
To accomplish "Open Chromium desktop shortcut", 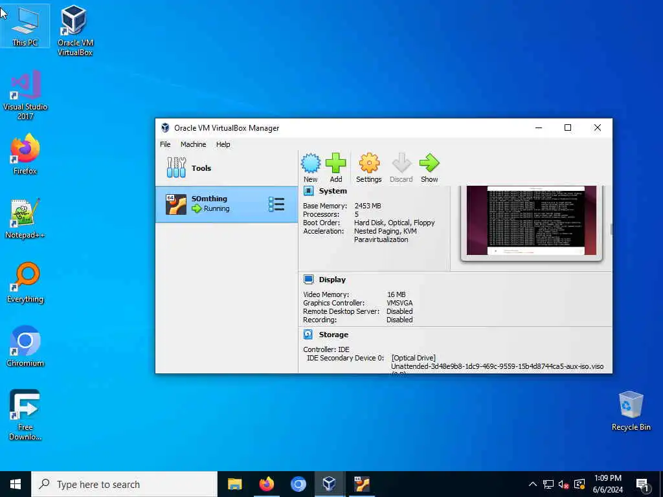I will tap(25, 346).
